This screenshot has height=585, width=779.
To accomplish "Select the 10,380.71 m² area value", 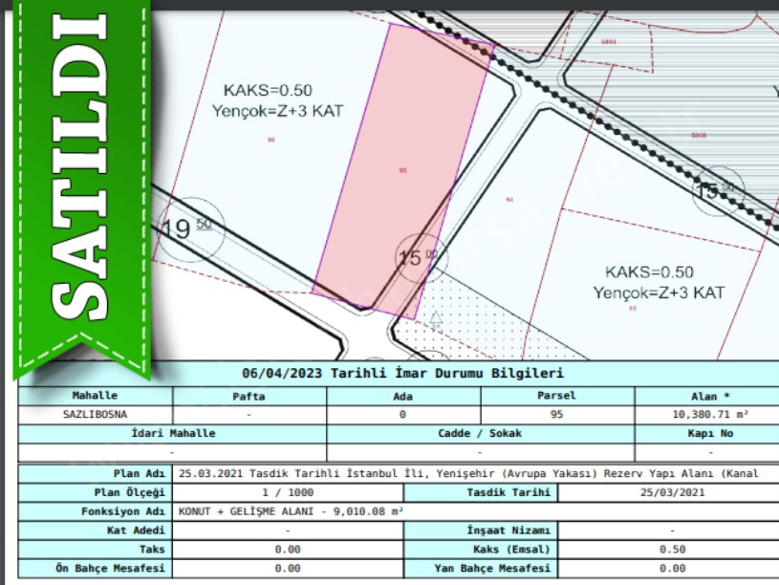I will [x=709, y=415].
